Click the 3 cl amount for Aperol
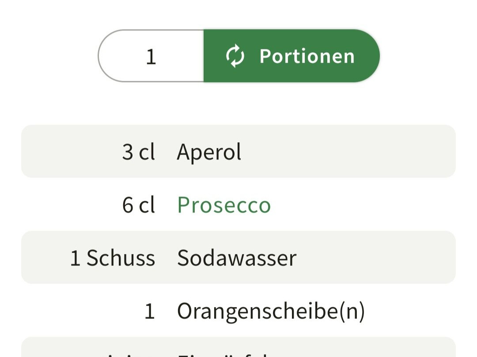Image resolution: width=477 pixels, height=357 pixels. click(138, 152)
